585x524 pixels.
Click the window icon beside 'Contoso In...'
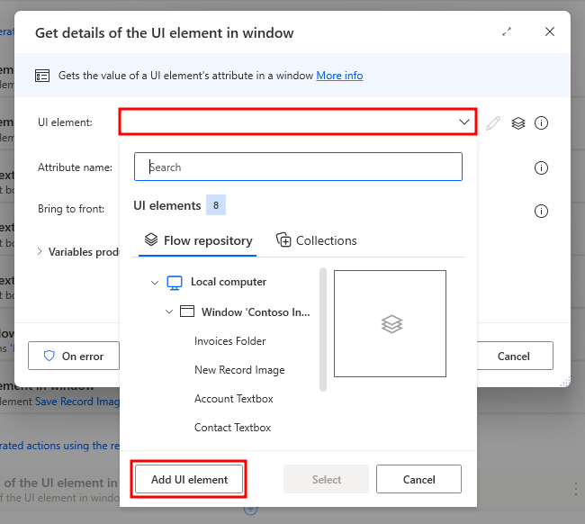pos(187,312)
